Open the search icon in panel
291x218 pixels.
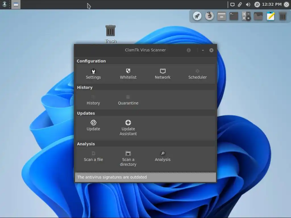[x=257, y=5]
